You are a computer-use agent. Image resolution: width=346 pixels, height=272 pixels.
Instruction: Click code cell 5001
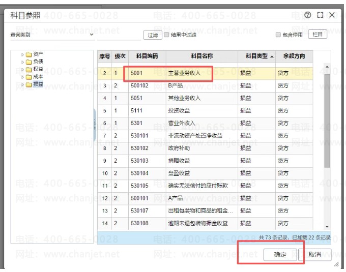coord(147,73)
